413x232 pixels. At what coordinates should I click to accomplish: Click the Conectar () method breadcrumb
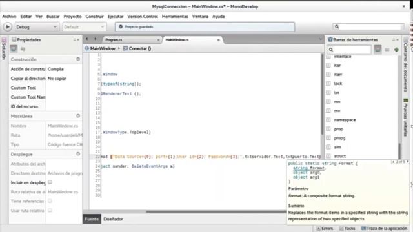click(137, 48)
